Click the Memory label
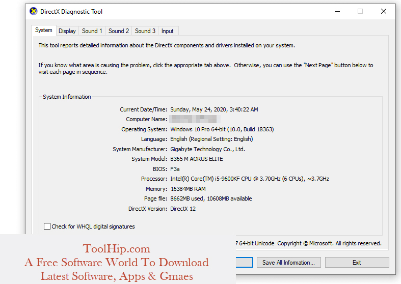The width and height of the screenshot is (401, 284). [x=156, y=189]
